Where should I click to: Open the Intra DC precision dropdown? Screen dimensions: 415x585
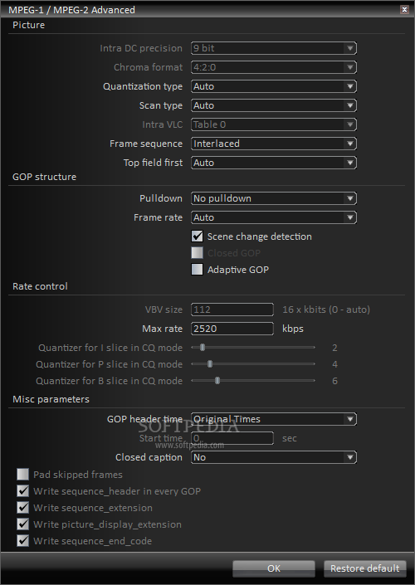[274, 48]
